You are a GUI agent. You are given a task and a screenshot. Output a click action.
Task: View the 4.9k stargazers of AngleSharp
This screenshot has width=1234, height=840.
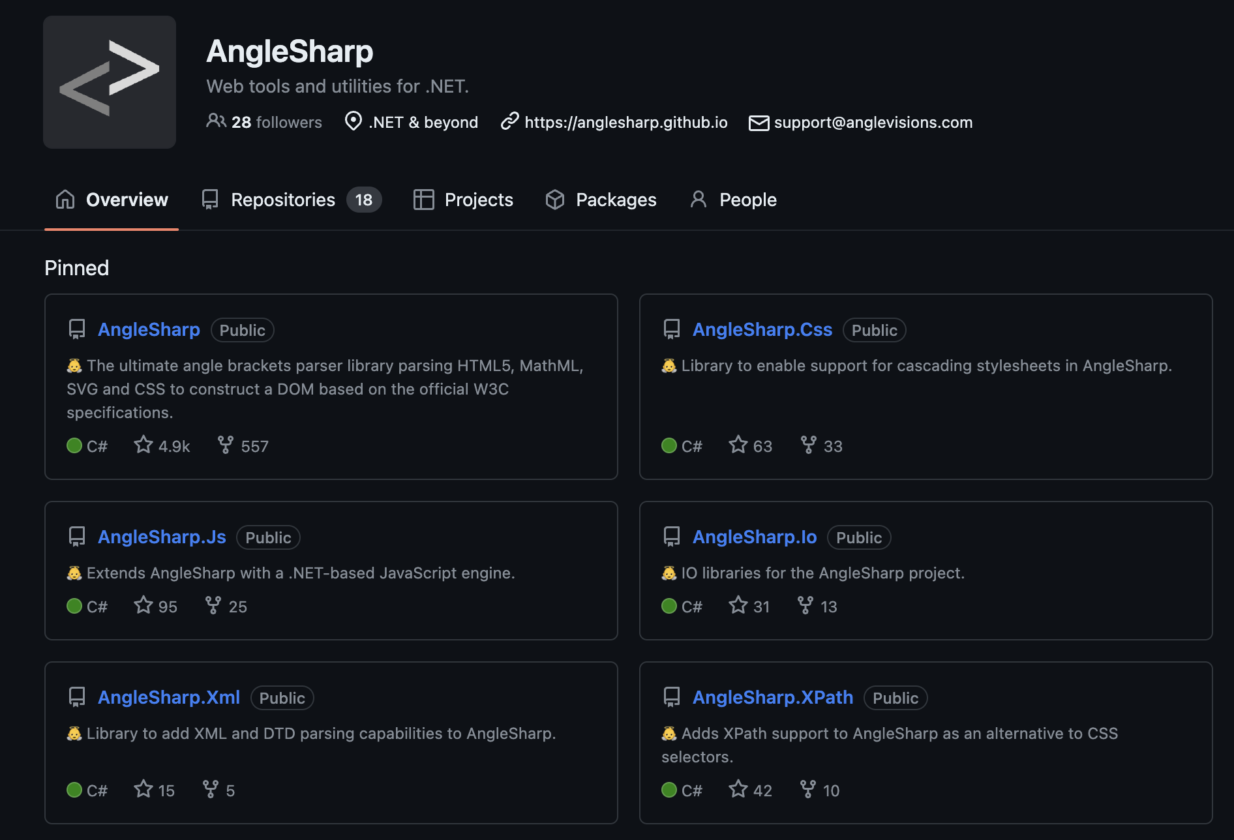pos(162,445)
